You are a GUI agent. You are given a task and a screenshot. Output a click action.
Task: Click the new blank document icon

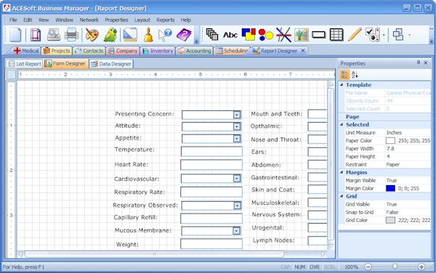point(15,35)
